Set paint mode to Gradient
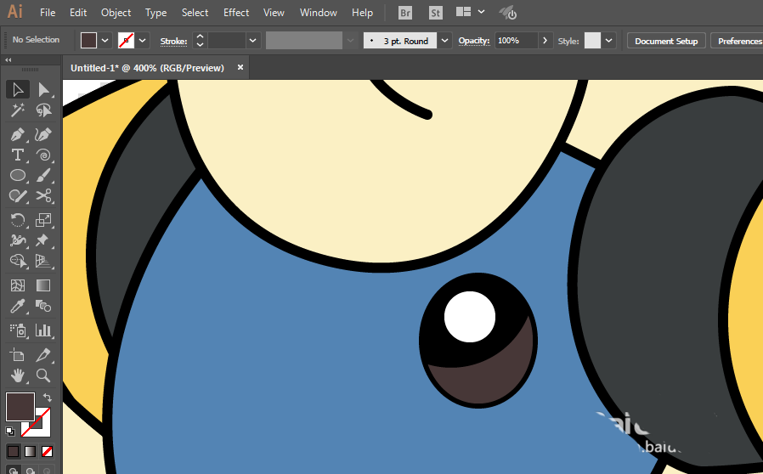 pos(31,452)
